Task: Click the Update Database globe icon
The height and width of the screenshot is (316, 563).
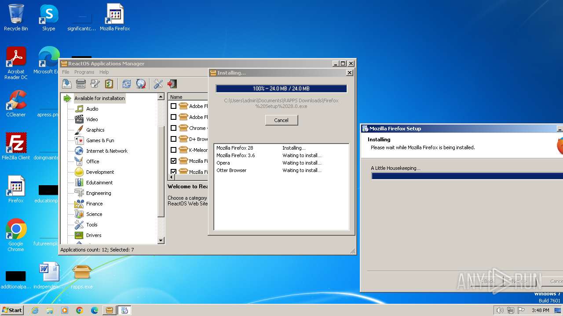Action: 141,84
